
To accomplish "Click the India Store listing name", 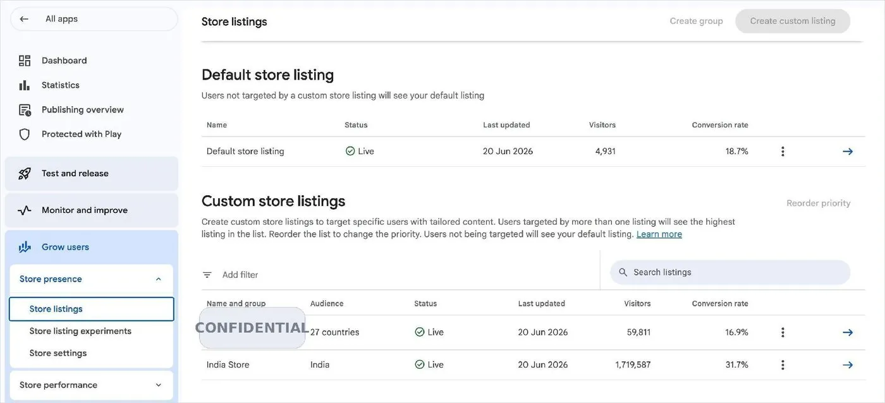I will coord(228,364).
